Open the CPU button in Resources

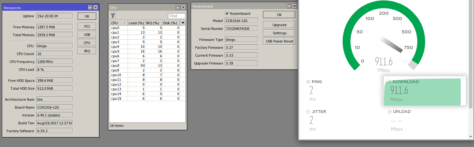[x=87, y=43]
